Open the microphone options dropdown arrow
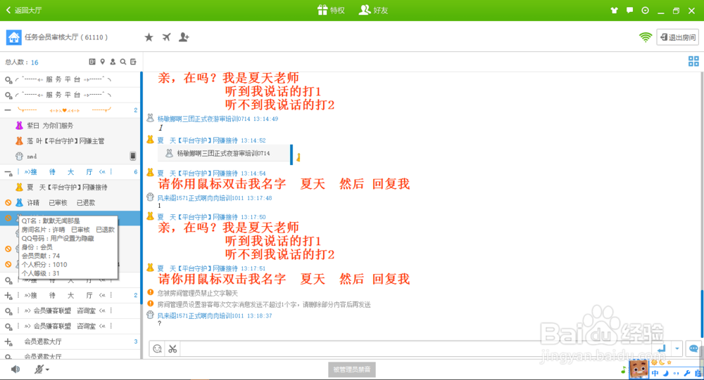 47,369
